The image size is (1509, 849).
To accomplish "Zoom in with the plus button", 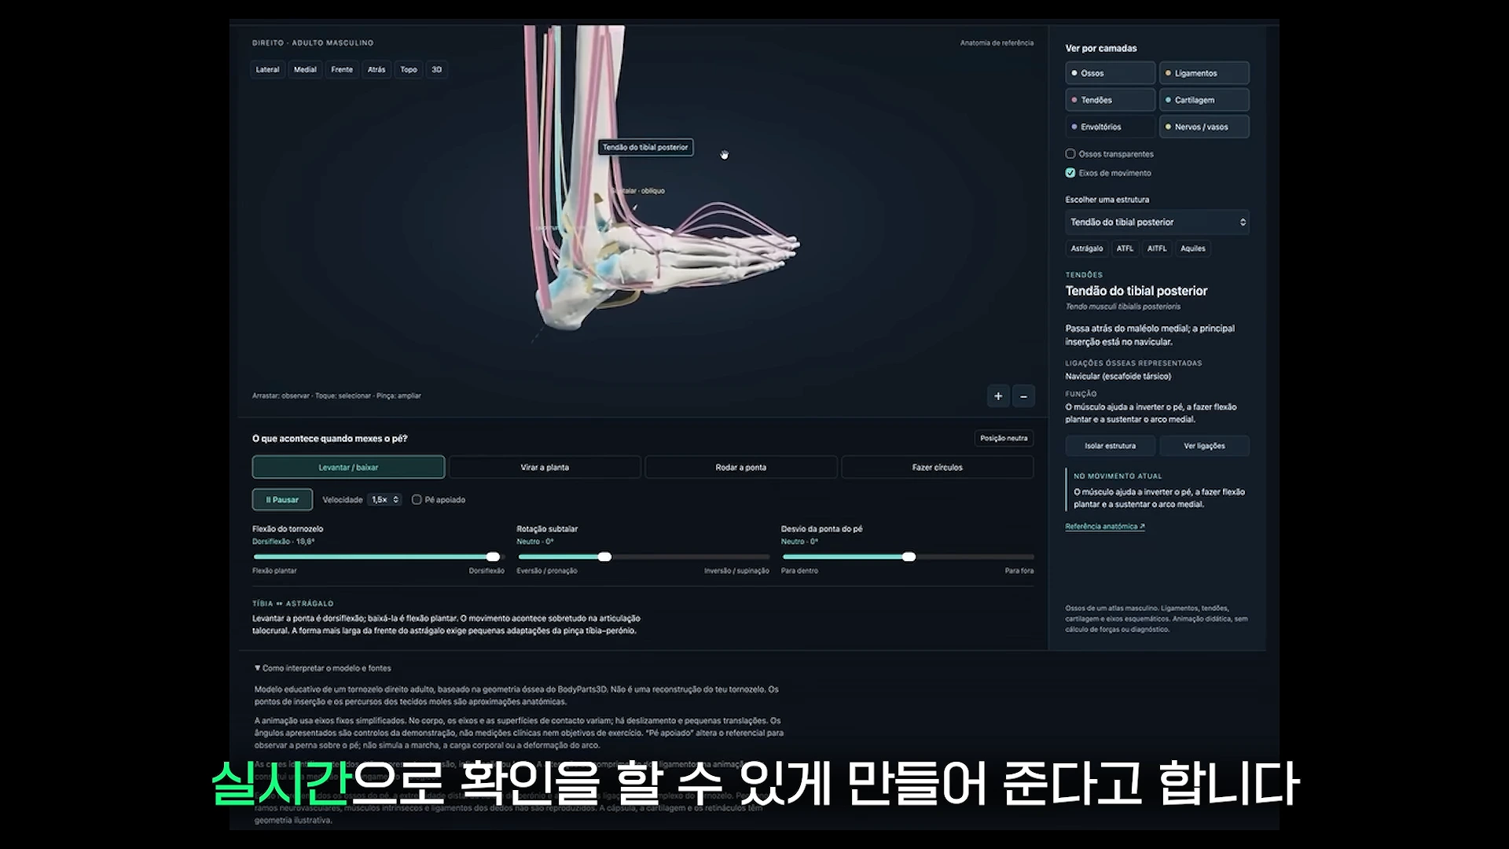I will (x=998, y=396).
